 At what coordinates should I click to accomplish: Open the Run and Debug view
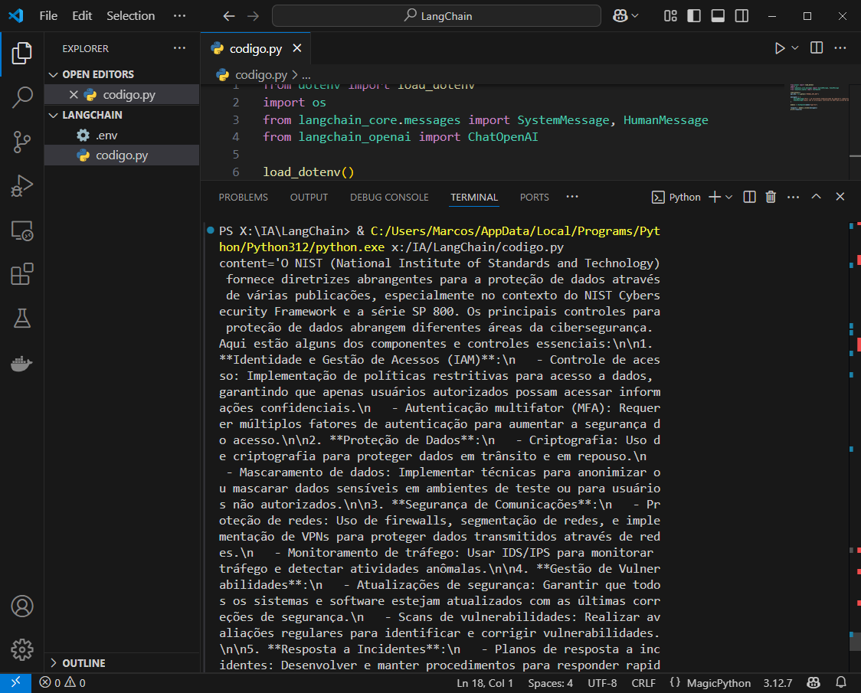click(22, 185)
